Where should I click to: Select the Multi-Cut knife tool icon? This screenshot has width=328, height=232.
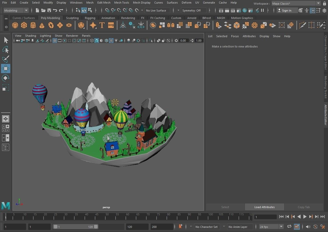pyautogui.click(x=303, y=25)
